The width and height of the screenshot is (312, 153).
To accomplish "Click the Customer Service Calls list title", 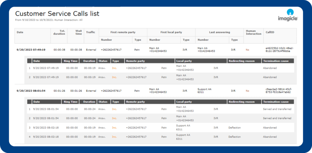I will click(57, 14).
